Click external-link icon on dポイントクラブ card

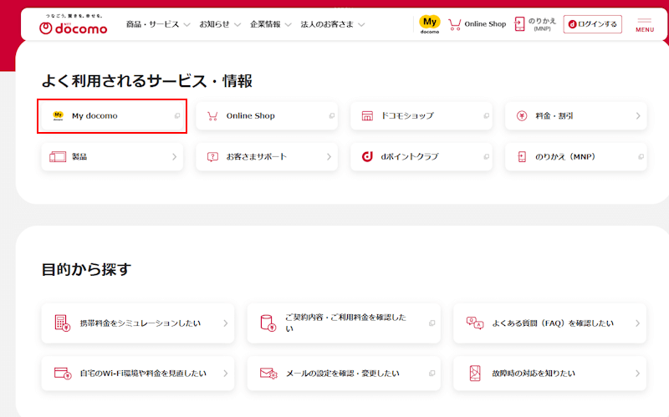[x=486, y=157]
